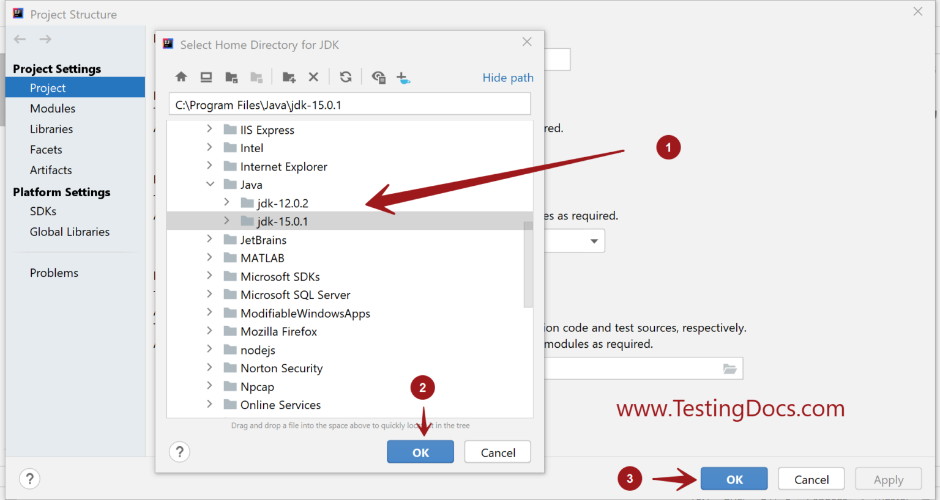The image size is (940, 500).
Task: Click the path text field
Action: pos(349,105)
